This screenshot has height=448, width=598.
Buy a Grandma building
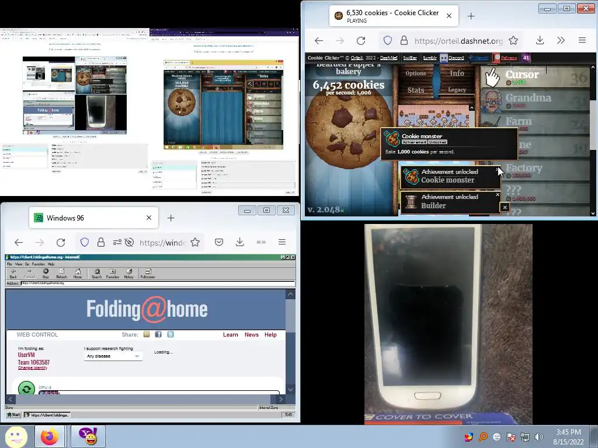click(x=536, y=100)
